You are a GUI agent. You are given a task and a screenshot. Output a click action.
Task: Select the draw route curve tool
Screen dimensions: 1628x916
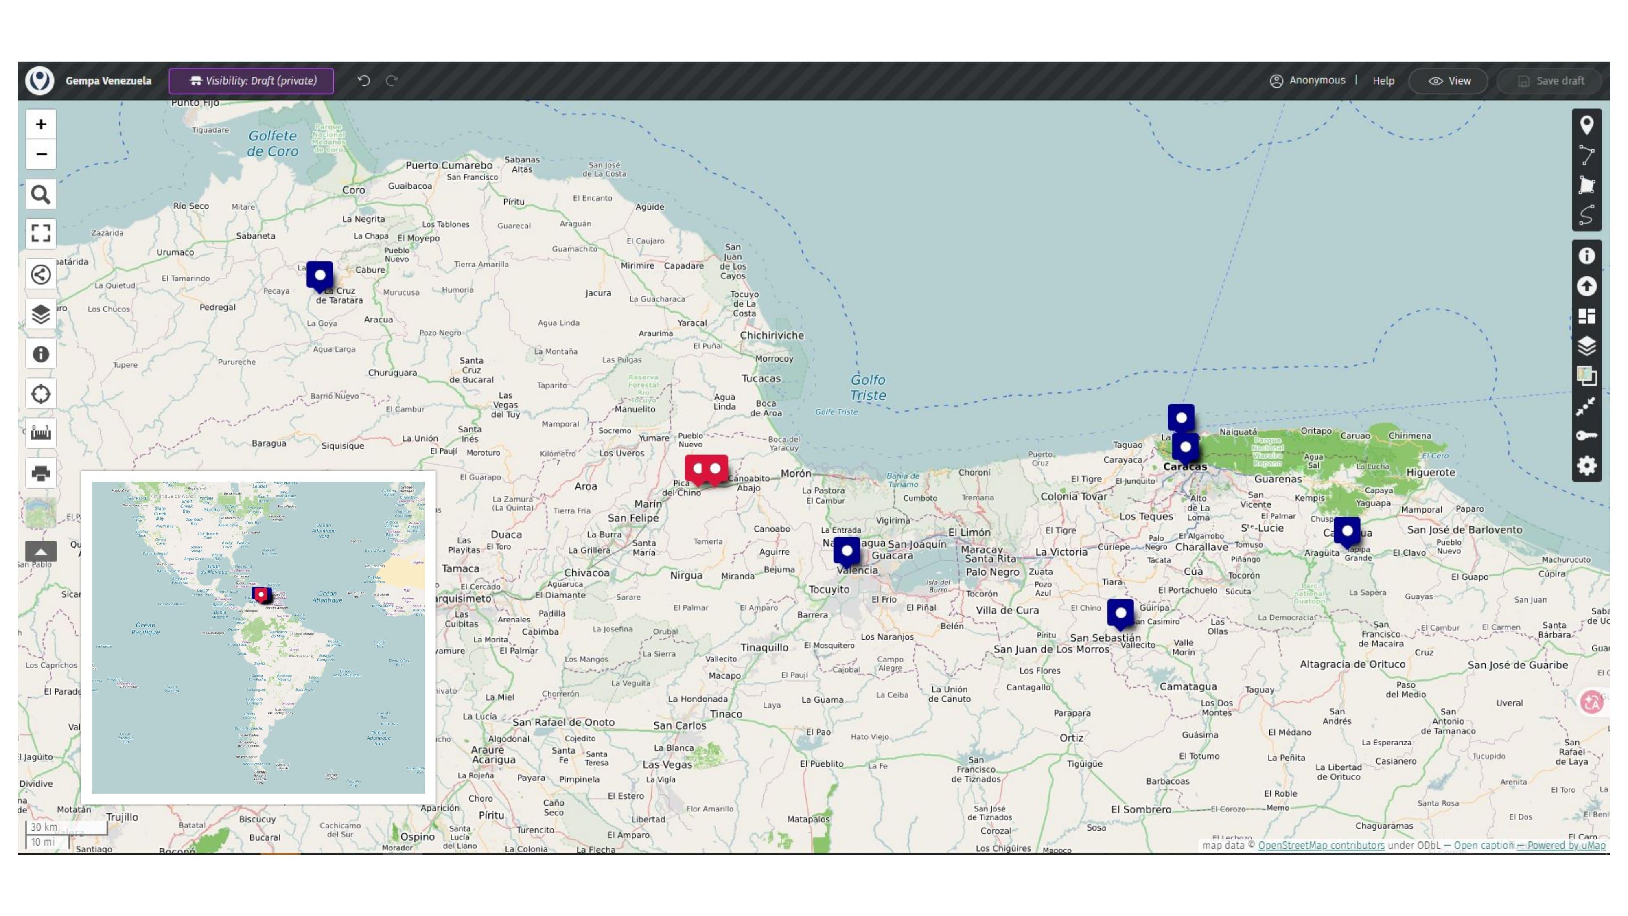[x=1586, y=216]
